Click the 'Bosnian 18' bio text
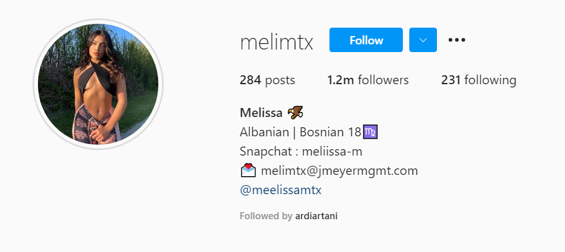Viewport: 565px width, 252px height. click(x=330, y=132)
